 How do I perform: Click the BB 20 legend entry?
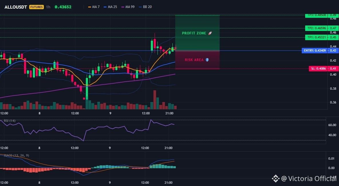145,7
